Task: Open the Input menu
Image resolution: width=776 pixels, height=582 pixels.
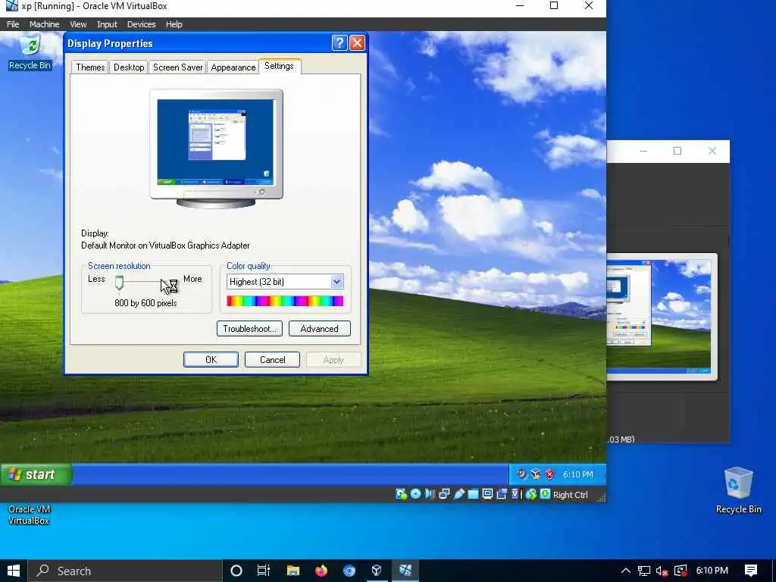Action: [107, 24]
